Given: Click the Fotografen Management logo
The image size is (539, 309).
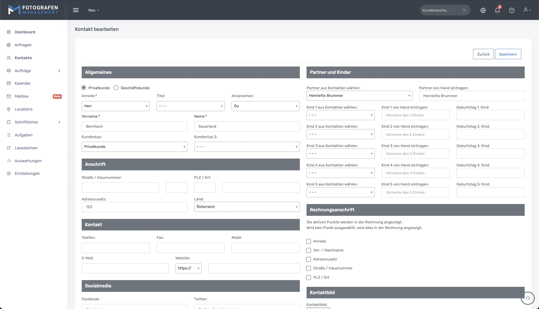Looking at the screenshot, I should [33, 10].
